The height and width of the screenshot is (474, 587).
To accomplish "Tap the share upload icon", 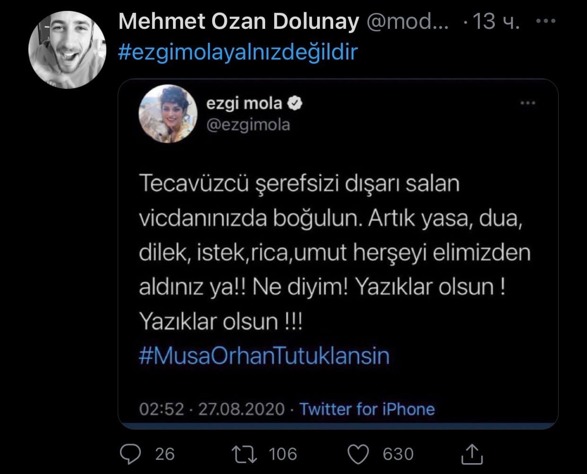I will pos(472,454).
